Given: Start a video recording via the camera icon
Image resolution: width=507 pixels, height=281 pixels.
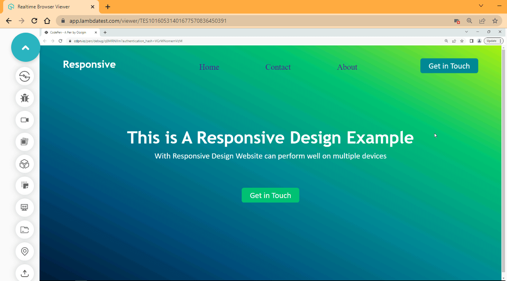Looking at the screenshot, I should coord(24,120).
